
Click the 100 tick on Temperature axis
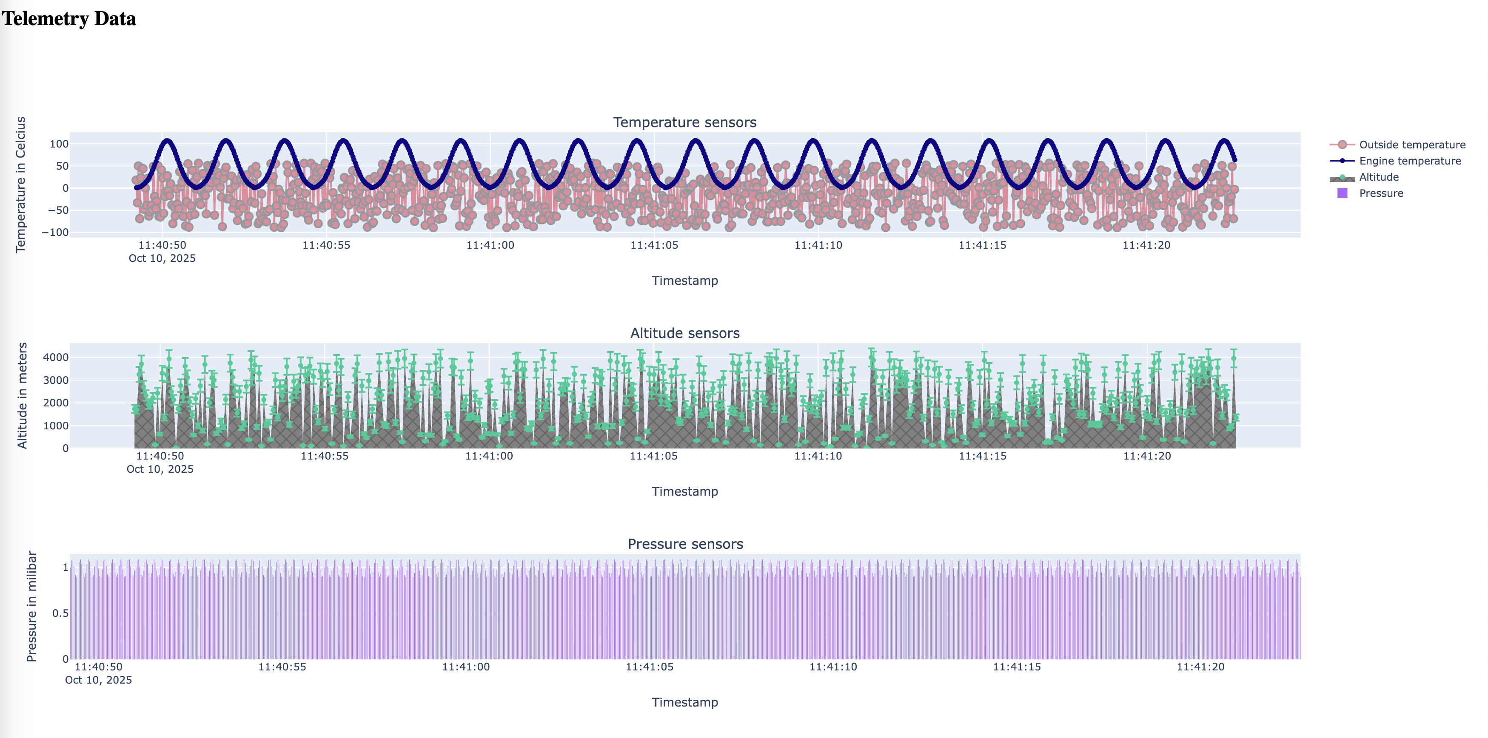point(60,145)
